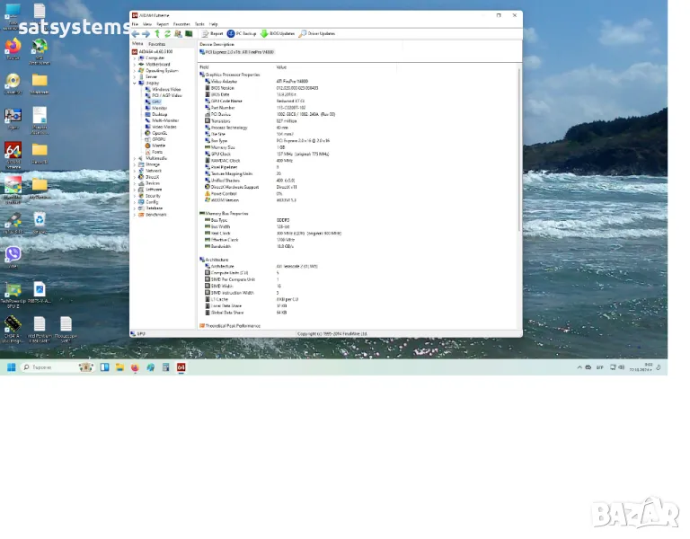Select the Benchmark tree item

click(156, 215)
